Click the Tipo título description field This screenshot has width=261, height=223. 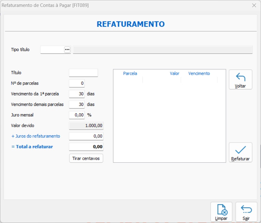(163, 49)
